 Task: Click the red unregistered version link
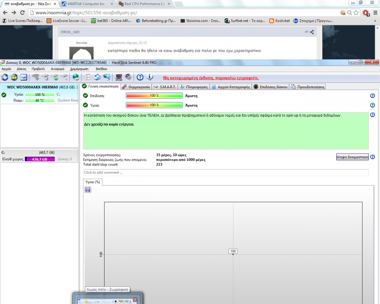(211, 78)
